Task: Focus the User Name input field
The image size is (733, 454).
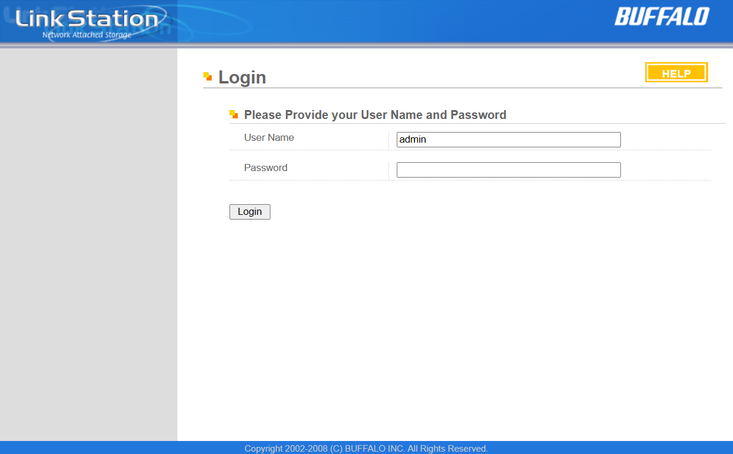Action: 508,140
